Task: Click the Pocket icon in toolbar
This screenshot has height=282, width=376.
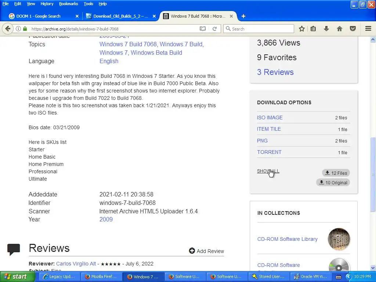Action: point(353,29)
